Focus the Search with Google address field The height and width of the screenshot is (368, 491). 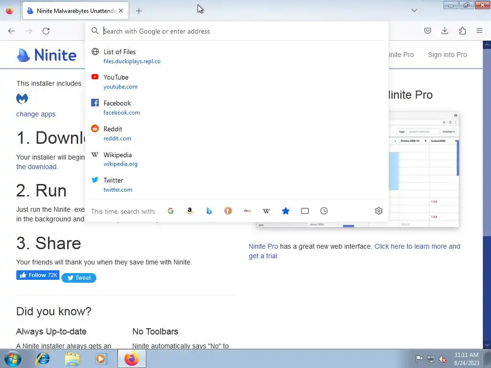click(237, 31)
